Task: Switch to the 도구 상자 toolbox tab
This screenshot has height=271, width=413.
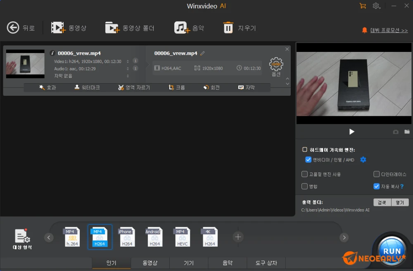Action: 266,263
